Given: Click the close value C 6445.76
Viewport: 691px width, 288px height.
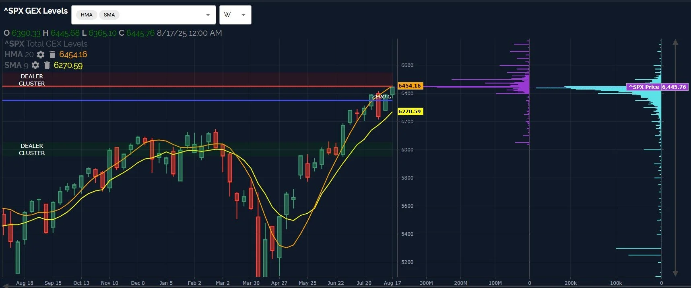Looking at the screenshot, I should point(137,33).
